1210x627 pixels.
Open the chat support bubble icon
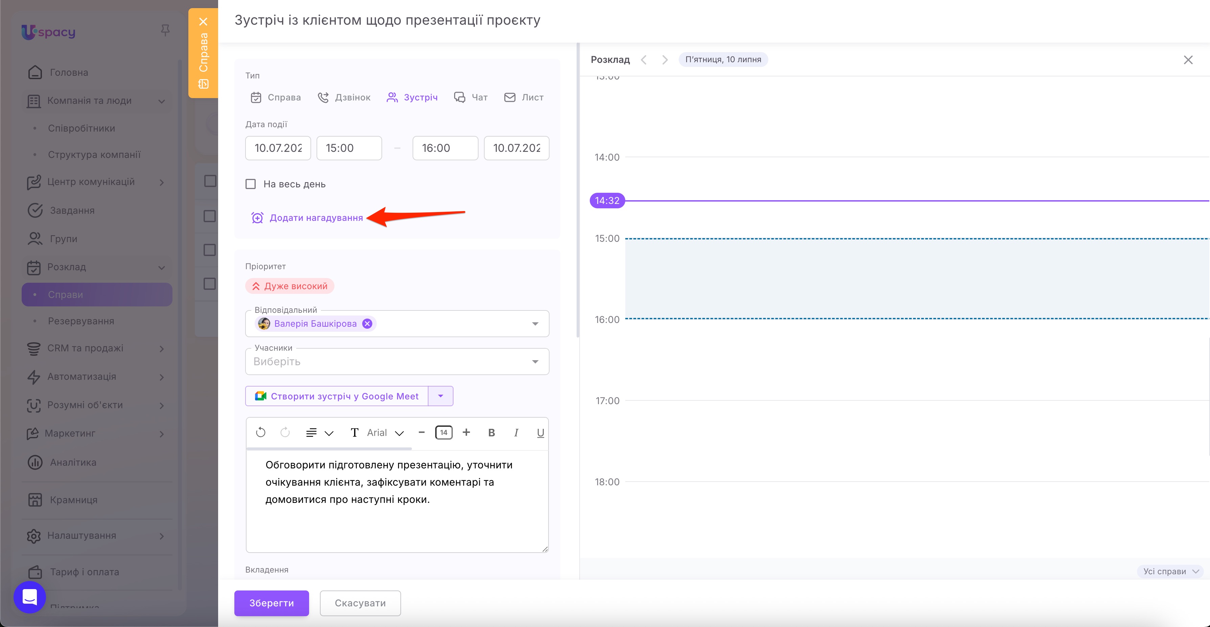[30, 597]
